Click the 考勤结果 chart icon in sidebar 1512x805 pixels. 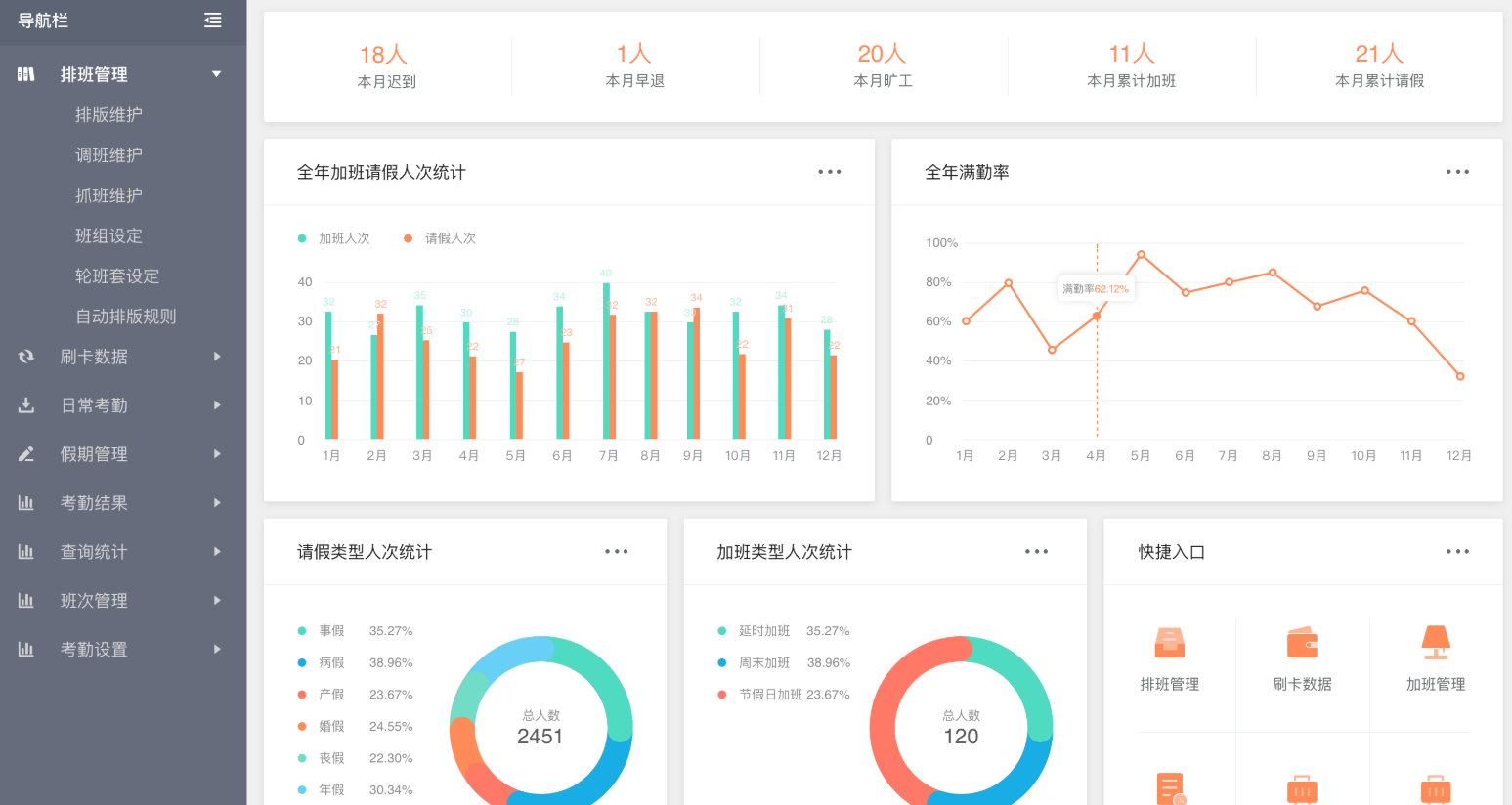26,503
